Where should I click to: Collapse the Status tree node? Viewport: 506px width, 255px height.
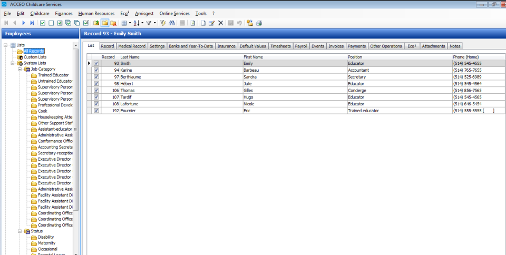point(20,231)
